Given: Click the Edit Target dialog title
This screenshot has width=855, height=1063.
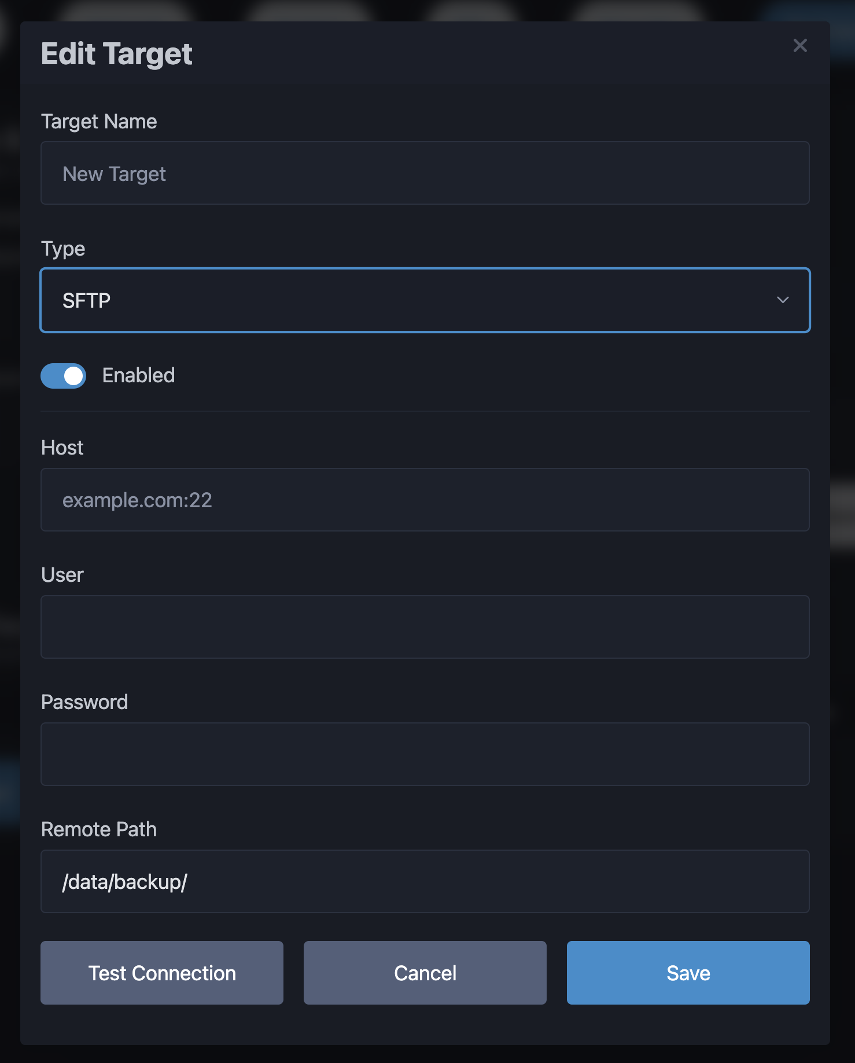Looking at the screenshot, I should coord(116,53).
